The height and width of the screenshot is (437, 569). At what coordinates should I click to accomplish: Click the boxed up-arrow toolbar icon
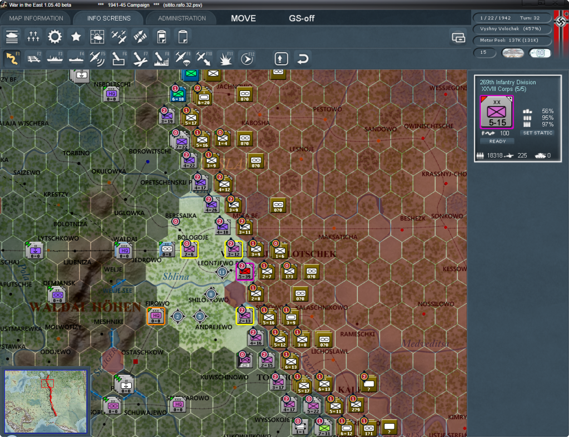(x=281, y=59)
